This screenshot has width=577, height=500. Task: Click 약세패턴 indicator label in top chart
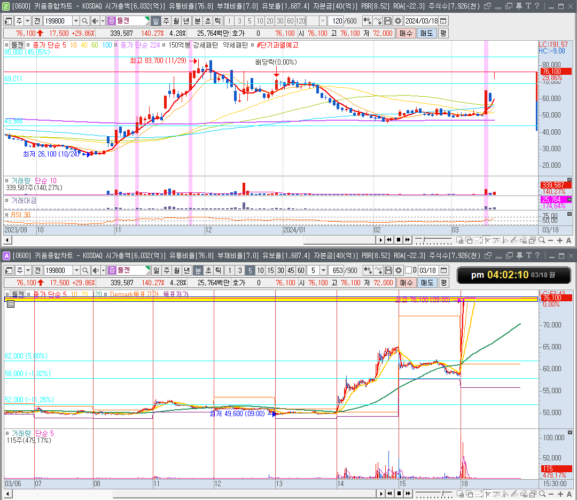pos(236,45)
